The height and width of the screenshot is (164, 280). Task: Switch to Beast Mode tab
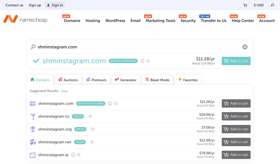pos(157,80)
